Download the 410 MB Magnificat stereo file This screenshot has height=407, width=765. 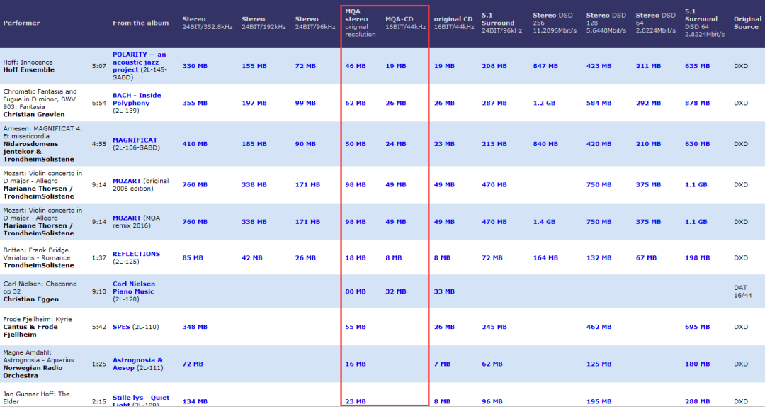pyautogui.click(x=195, y=144)
